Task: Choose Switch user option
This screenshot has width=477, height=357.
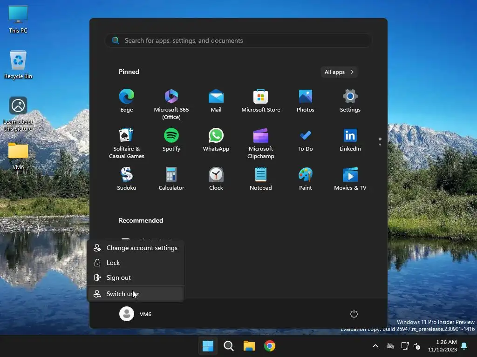Action: pyautogui.click(x=136, y=294)
